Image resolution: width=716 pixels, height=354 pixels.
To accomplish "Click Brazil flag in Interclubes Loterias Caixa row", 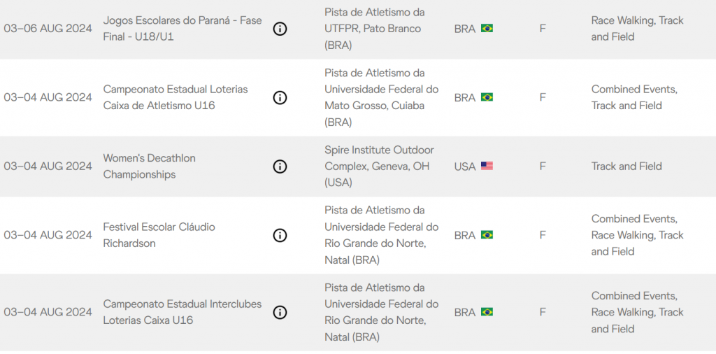I will pyautogui.click(x=487, y=312).
